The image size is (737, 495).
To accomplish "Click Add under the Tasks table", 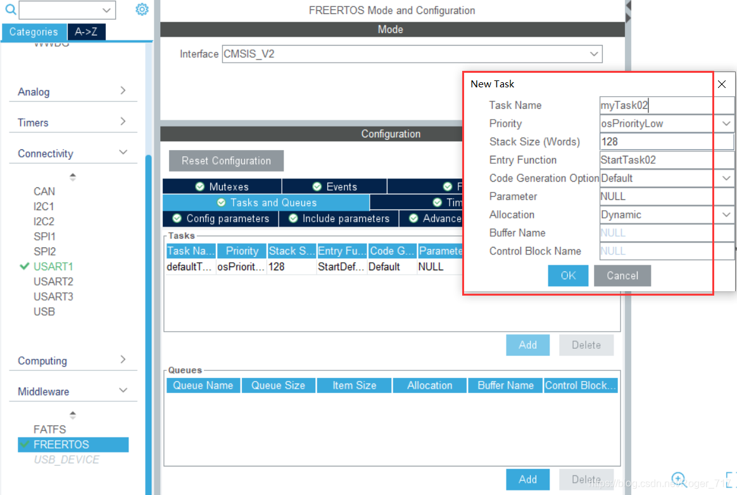I will pos(528,345).
